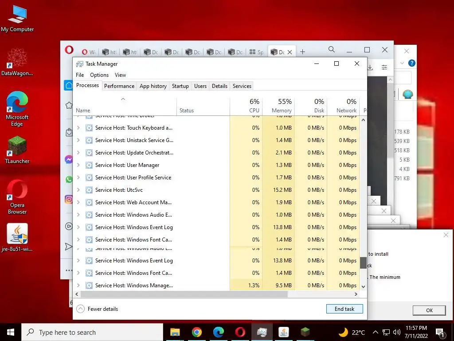Expand Service Host: Web Account Manager row
This screenshot has height=341, width=454.
point(78,202)
